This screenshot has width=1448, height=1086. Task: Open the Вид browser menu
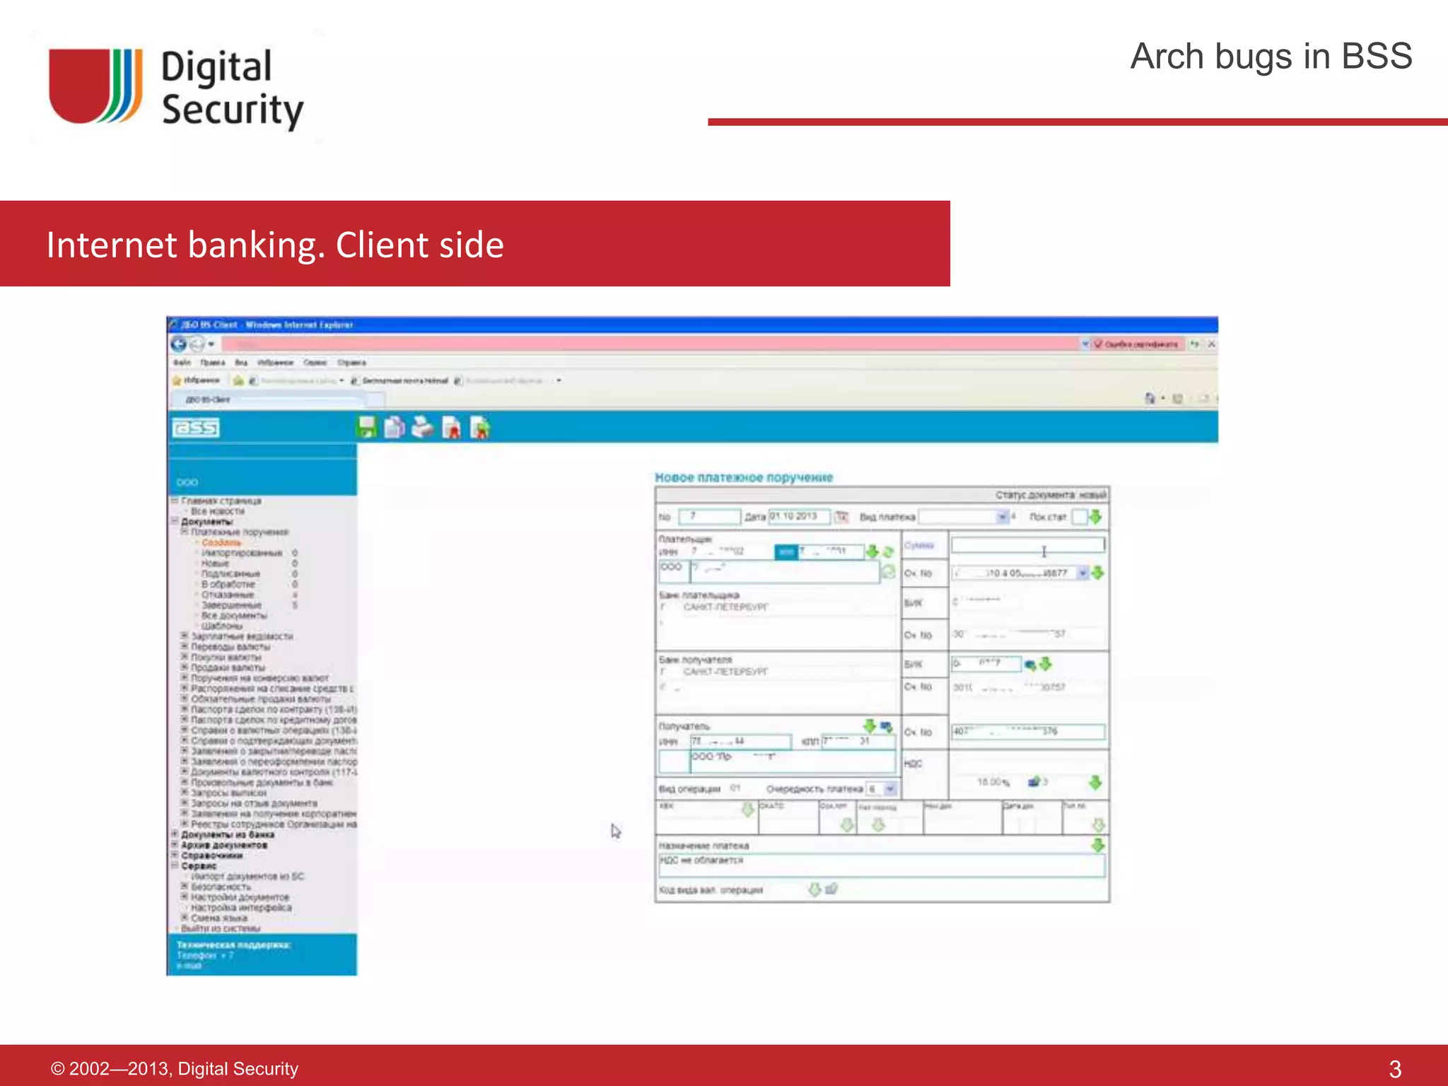[242, 362]
